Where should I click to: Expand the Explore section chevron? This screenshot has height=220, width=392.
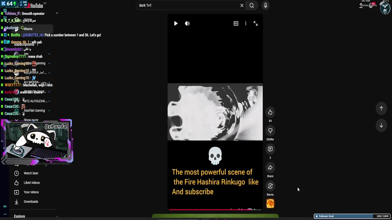tap(57, 216)
